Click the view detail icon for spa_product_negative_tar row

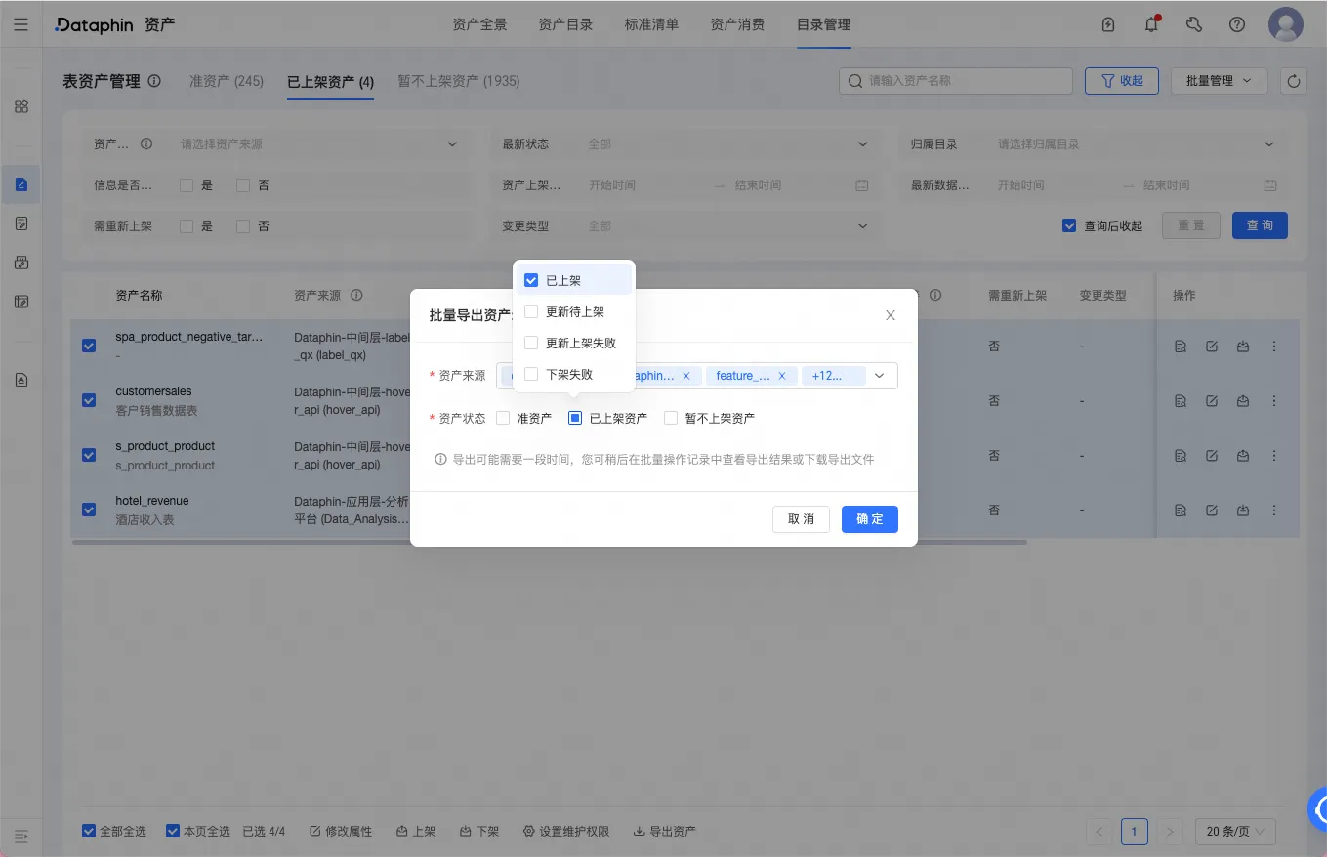(1181, 347)
